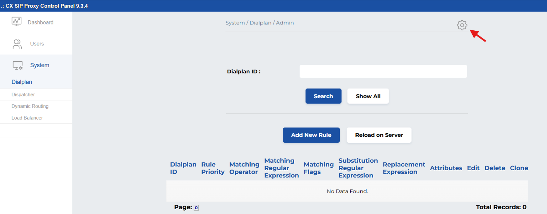Focus the Dialplan ID input field
This screenshot has height=214, width=547.
[x=383, y=71]
